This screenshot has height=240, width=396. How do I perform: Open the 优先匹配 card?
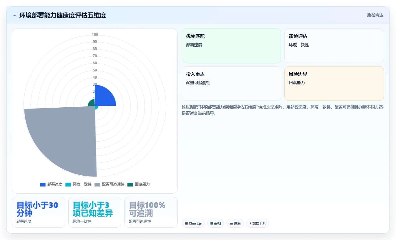point(231,46)
